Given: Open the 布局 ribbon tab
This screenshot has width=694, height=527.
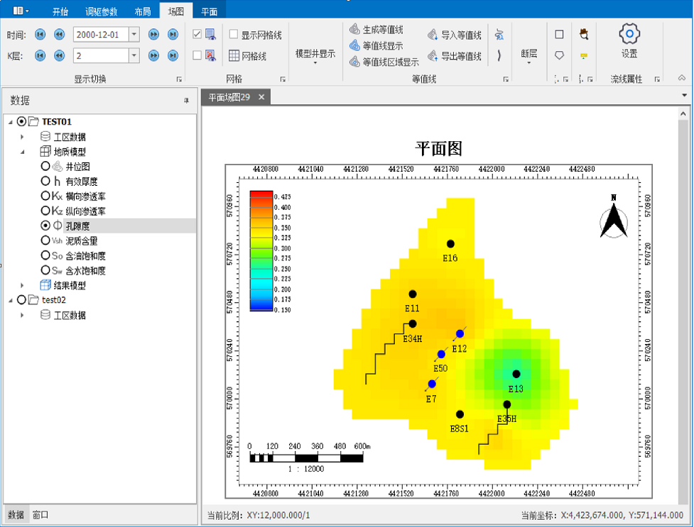Looking at the screenshot, I should (x=142, y=11).
